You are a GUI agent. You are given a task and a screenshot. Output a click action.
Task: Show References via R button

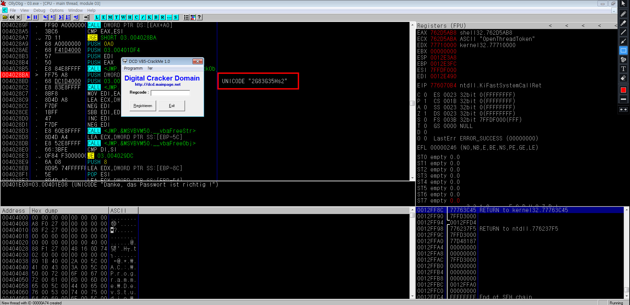[163, 17]
